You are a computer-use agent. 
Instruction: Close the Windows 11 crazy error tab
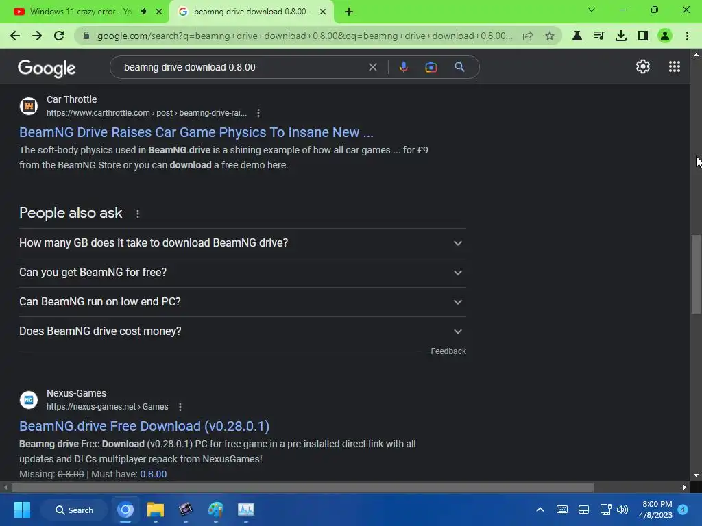point(159,12)
